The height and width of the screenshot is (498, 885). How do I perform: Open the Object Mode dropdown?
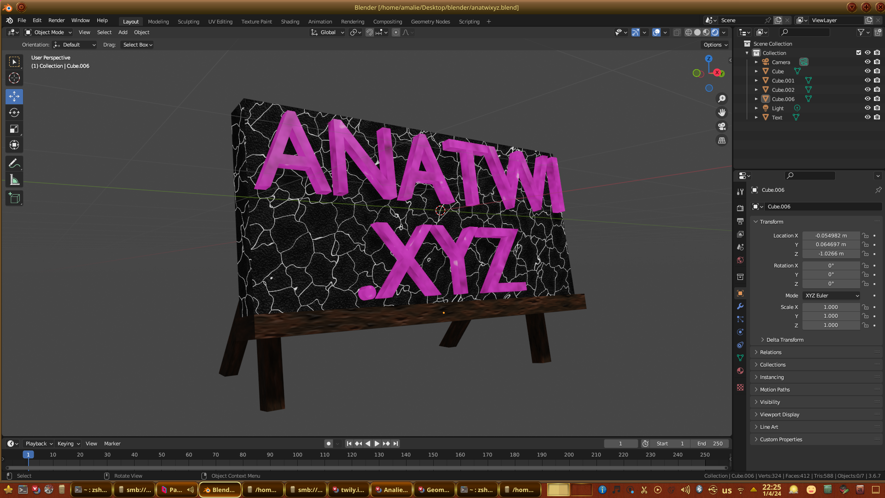[x=49, y=32]
